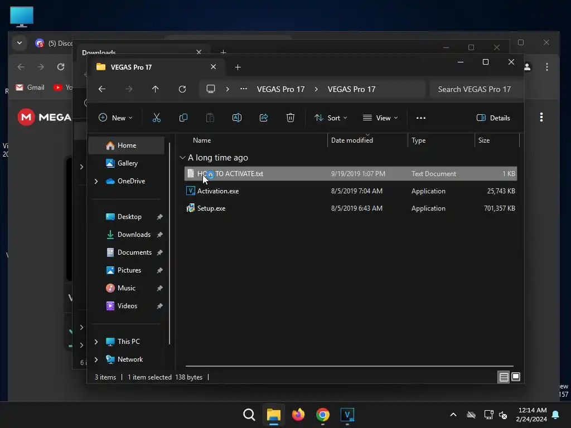This screenshot has width=571, height=428.
Task: Click the Share icon in toolbar
Action: [x=264, y=118]
